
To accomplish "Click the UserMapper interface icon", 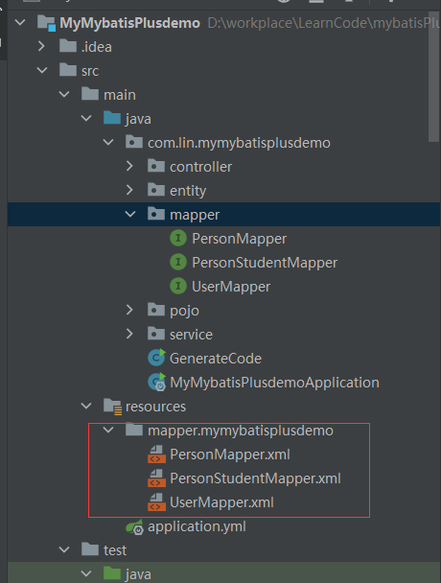I will pyautogui.click(x=178, y=287).
